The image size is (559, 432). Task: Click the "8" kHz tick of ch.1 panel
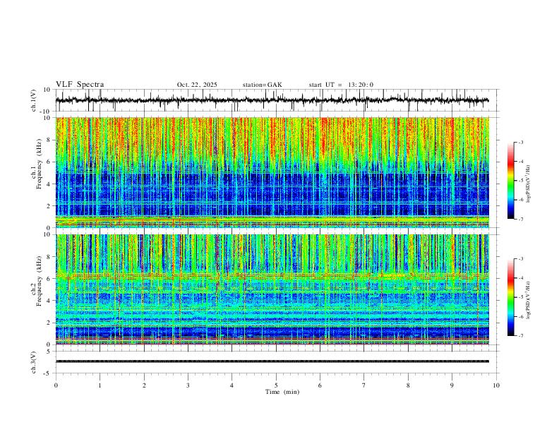(49, 140)
